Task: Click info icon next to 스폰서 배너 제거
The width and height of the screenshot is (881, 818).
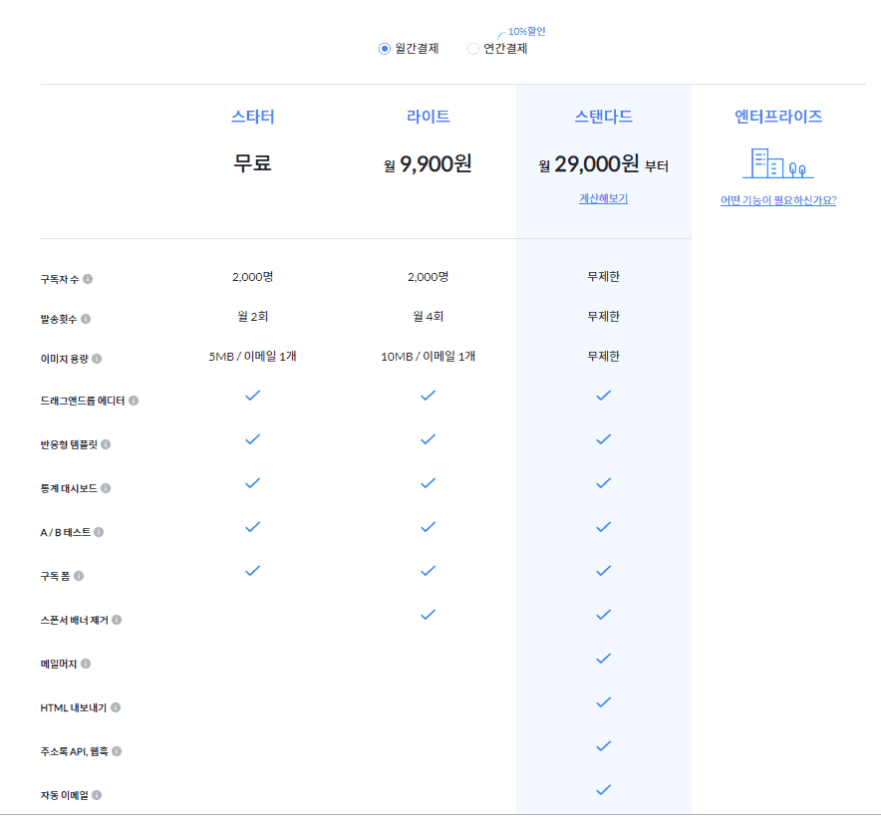Action: click(117, 620)
